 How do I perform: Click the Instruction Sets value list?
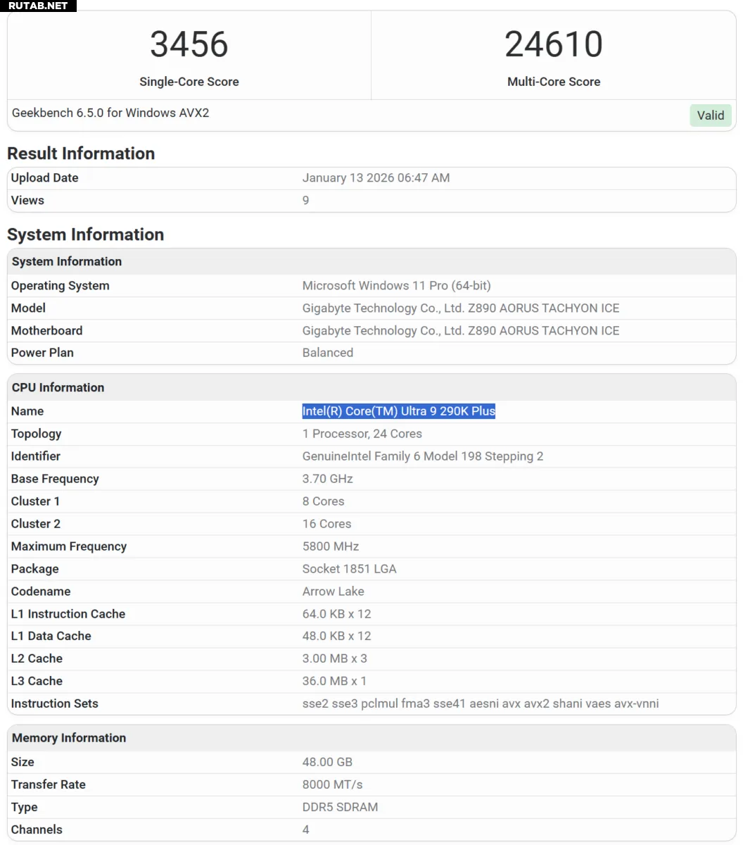pos(481,703)
